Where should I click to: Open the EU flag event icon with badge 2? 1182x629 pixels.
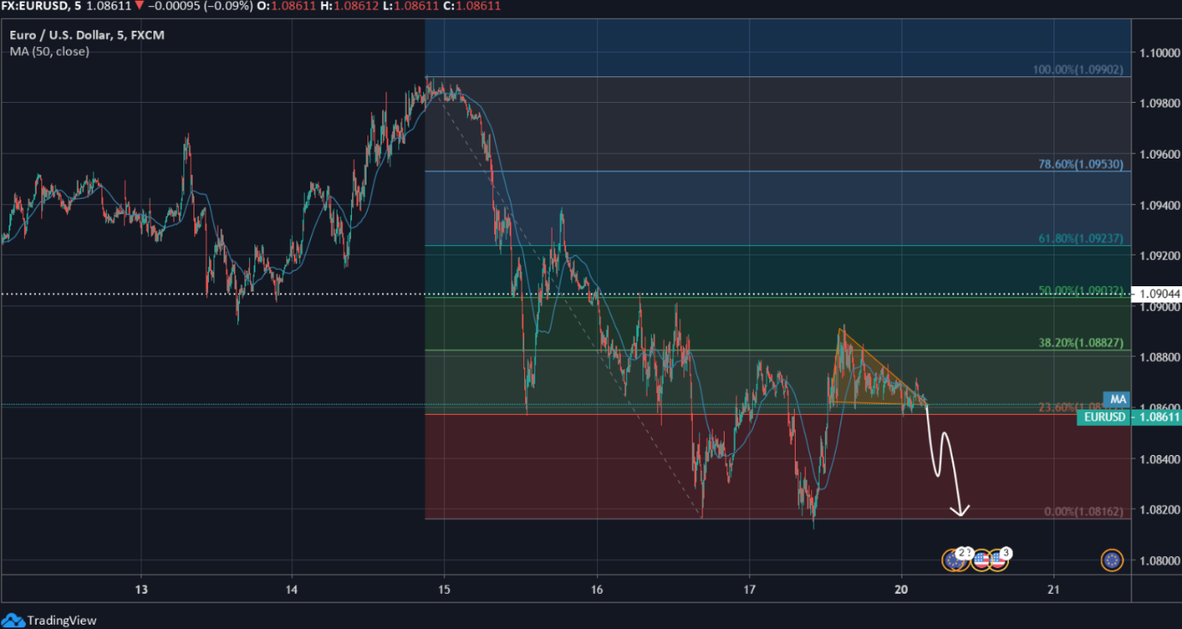953,560
